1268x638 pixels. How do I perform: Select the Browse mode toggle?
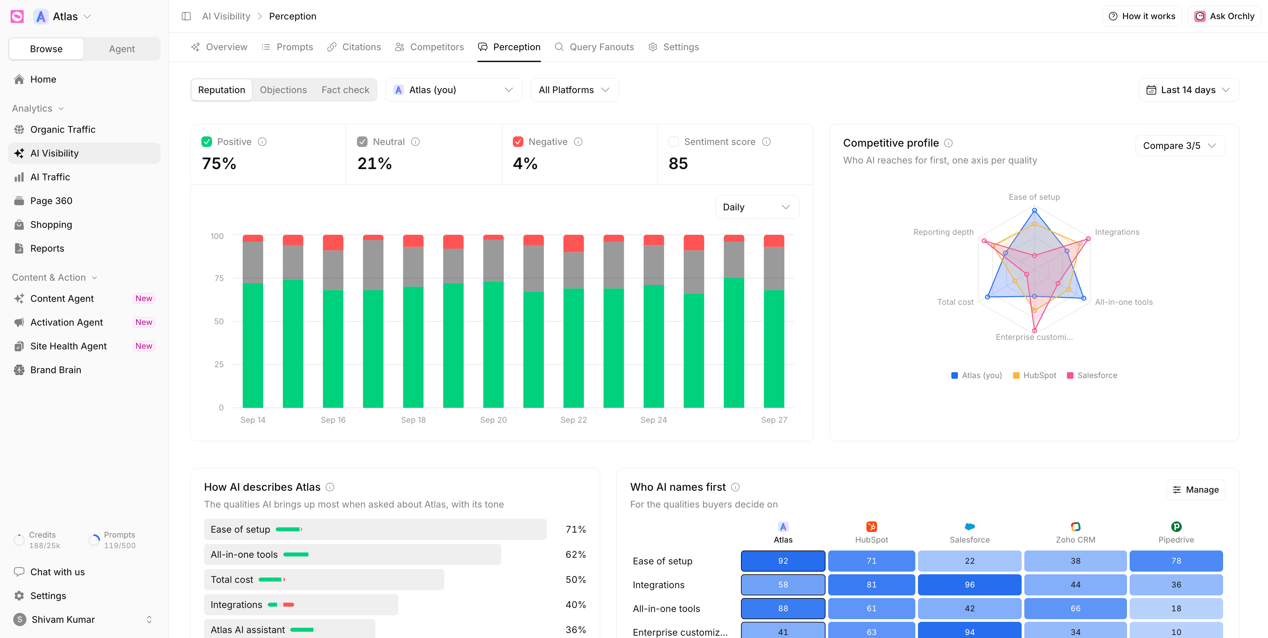[46, 49]
